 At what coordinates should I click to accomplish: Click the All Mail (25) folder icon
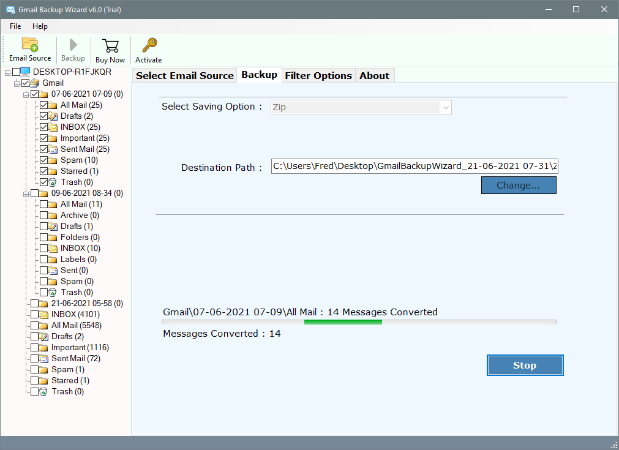pyautogui.click(x=53, y=105)
